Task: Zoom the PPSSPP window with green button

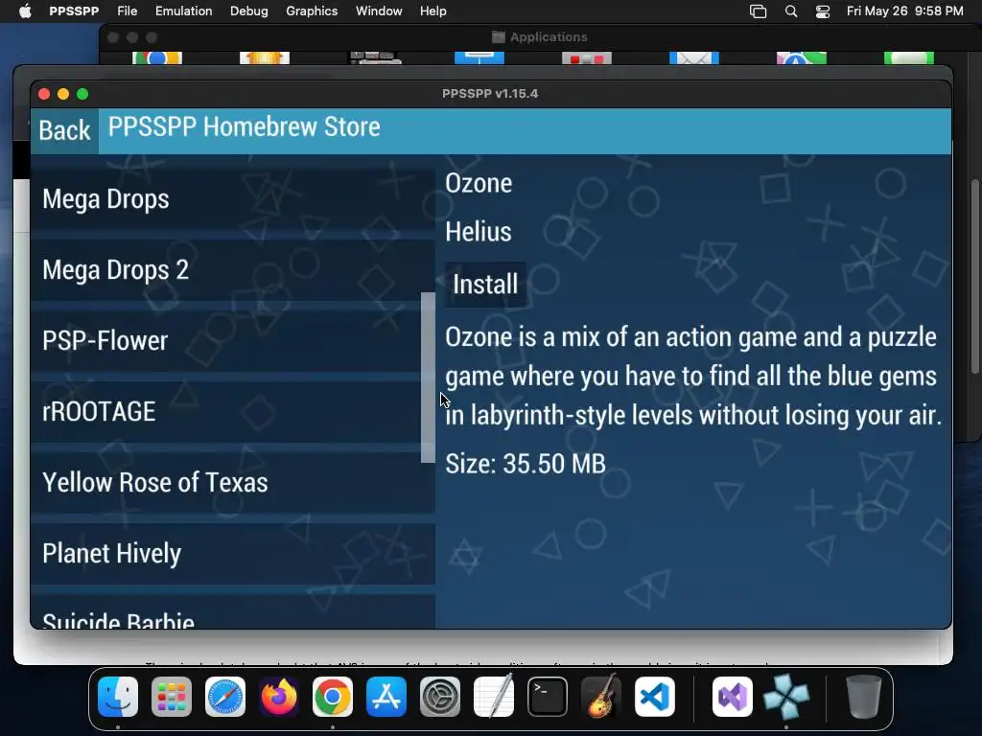Action: [x=82, y=94]
